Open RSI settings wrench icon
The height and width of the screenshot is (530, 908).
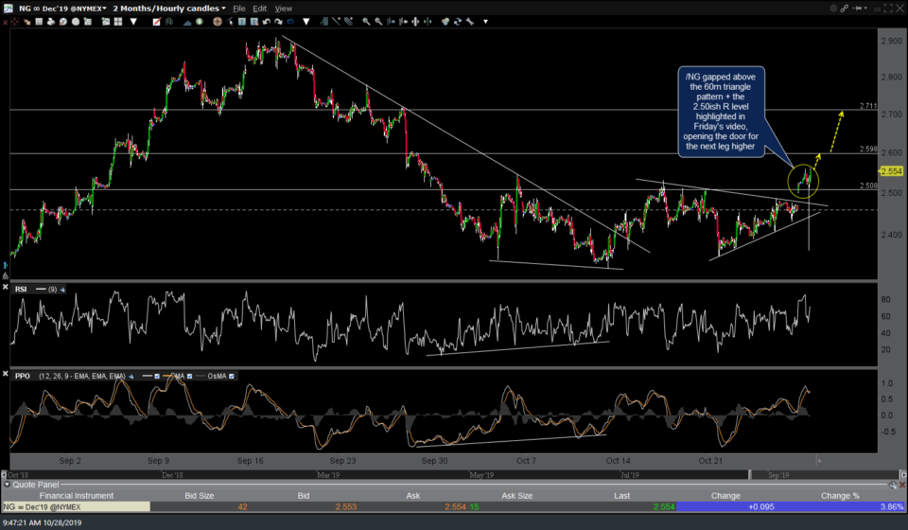(61, 288)
